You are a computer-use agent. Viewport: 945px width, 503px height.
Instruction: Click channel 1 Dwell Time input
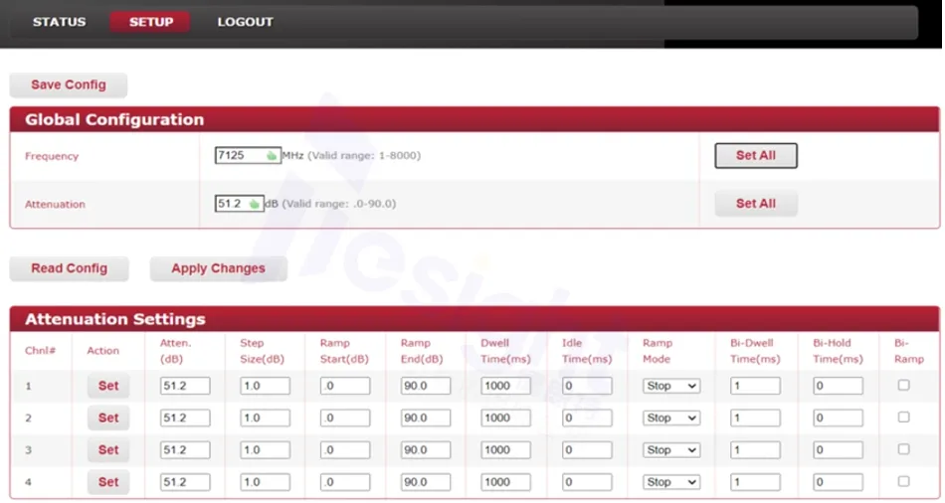(505, 386)
